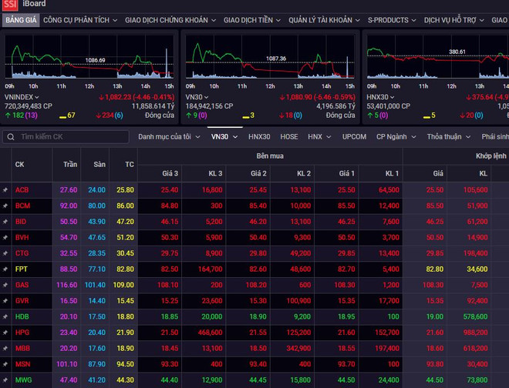This screenshot has width=509, height=388.
Task: Expand the CP Ngành dropdown
Action: (396, 137)
